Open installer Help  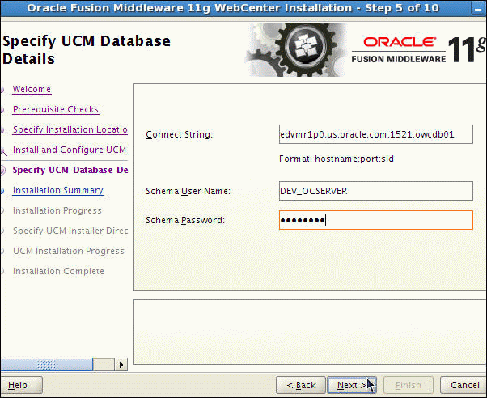point(21,385)
